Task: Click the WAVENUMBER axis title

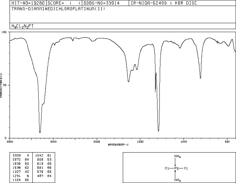Action: (118, 145)
